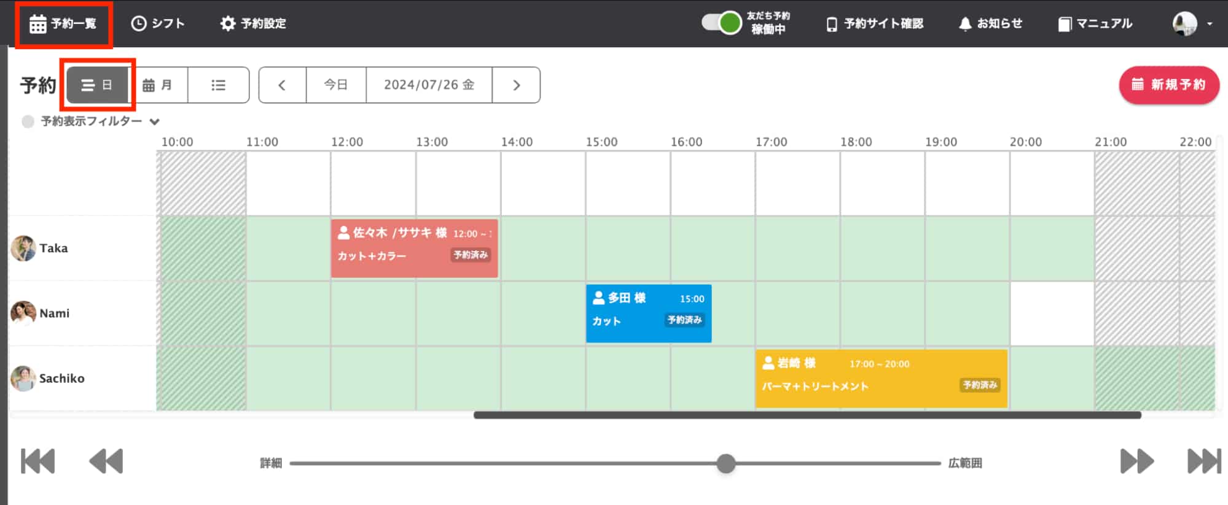
Task: Click 詳細 label of zoom slider
Action: (x=271, y=463)
